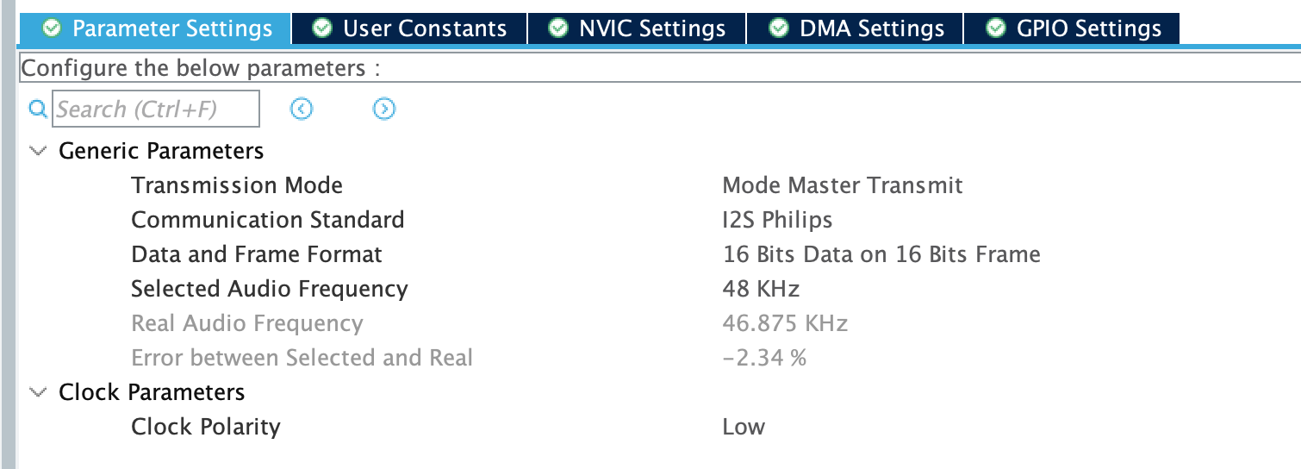Click NVIC Settings green check icon
The height and width of the screenshot is (469, 1301).
tap(559, 28)
